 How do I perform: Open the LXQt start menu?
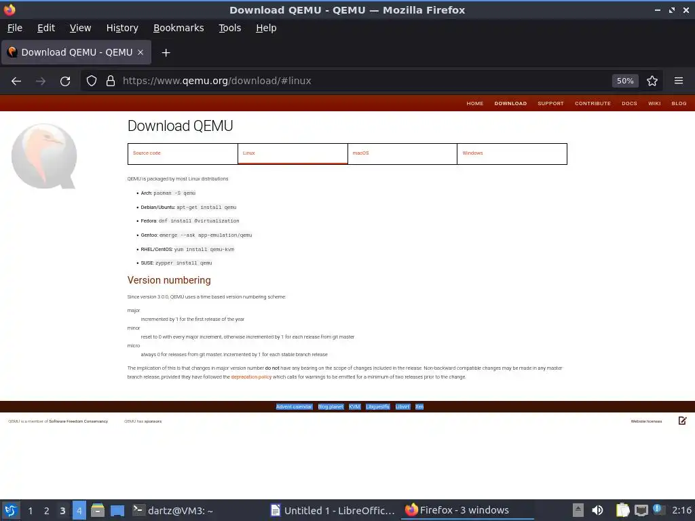(11, 510)
